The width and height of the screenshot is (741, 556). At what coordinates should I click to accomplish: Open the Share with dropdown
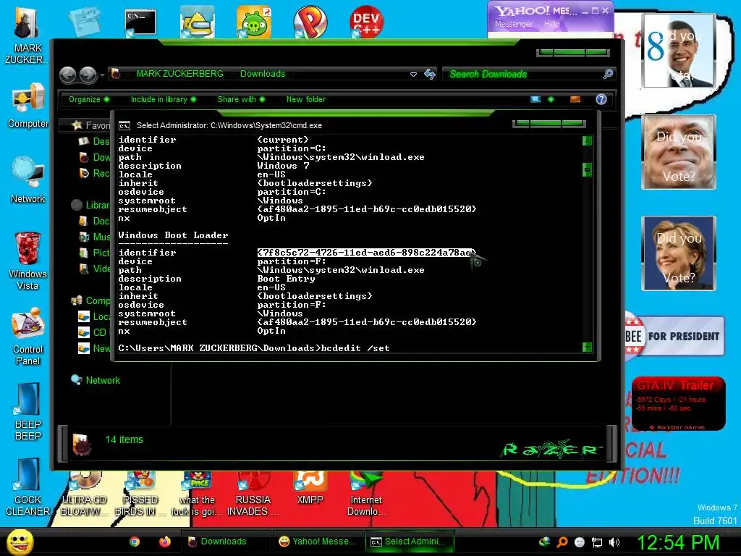coord(241,99)
